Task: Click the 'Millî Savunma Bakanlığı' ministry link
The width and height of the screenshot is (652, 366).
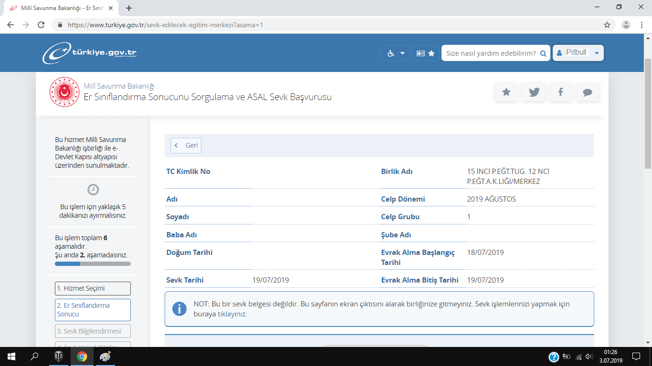Action: pyautogui.click(x=119, y=86)
